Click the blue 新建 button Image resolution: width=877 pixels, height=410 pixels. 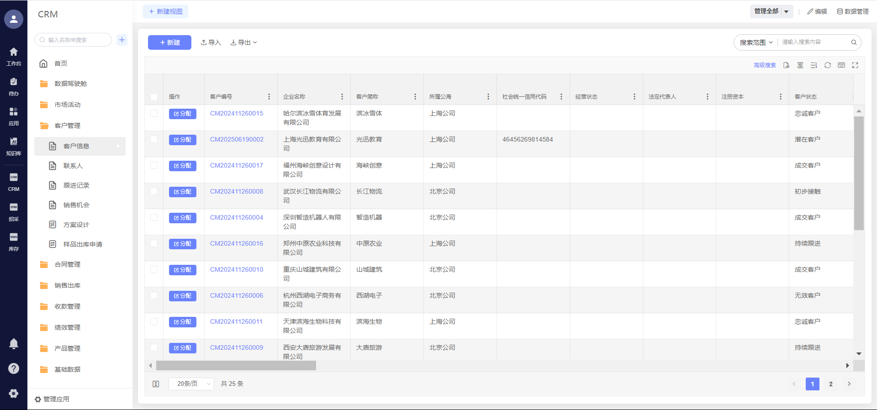(x=169, y=42)
